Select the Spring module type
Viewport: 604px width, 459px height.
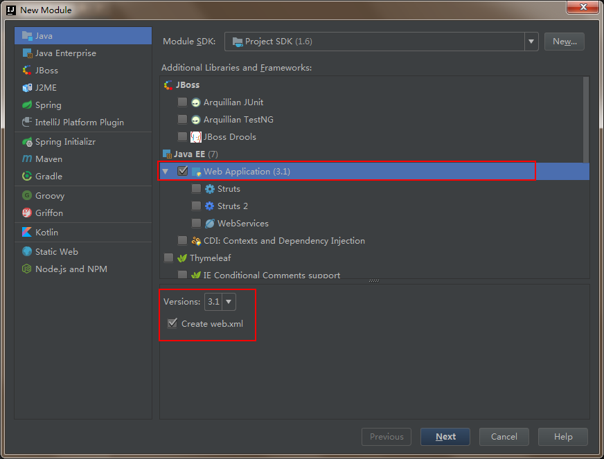(x=83, y=105)
